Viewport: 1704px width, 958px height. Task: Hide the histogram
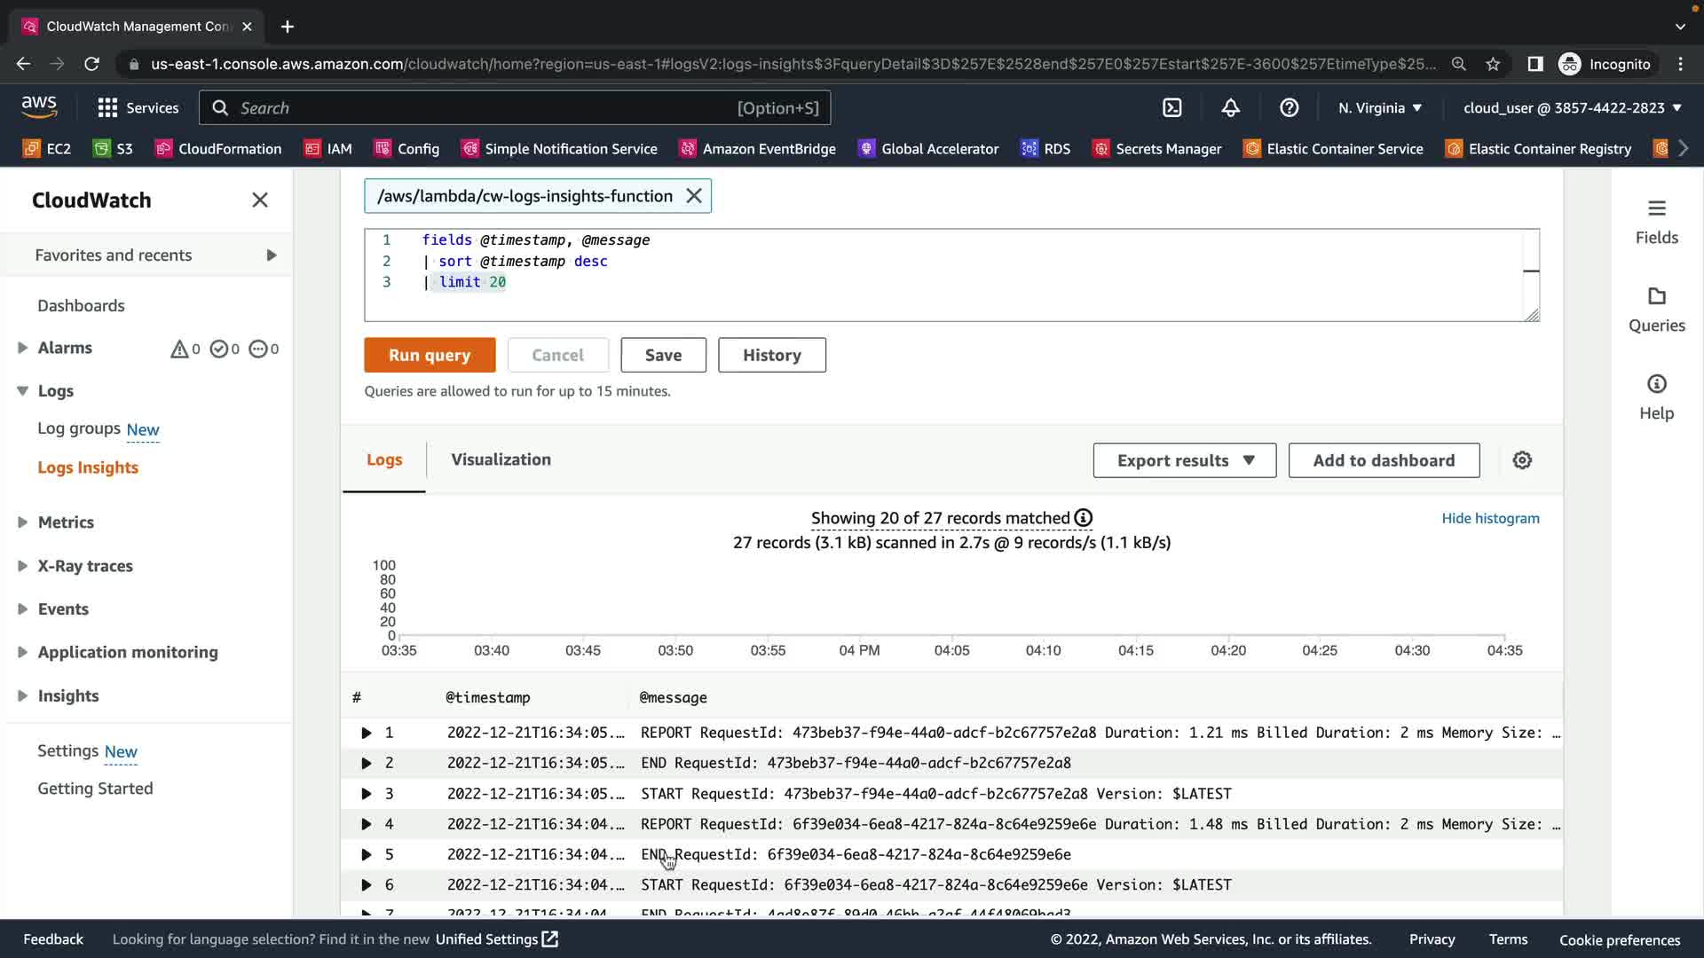pyautogui.click(x=1490, y=518)
